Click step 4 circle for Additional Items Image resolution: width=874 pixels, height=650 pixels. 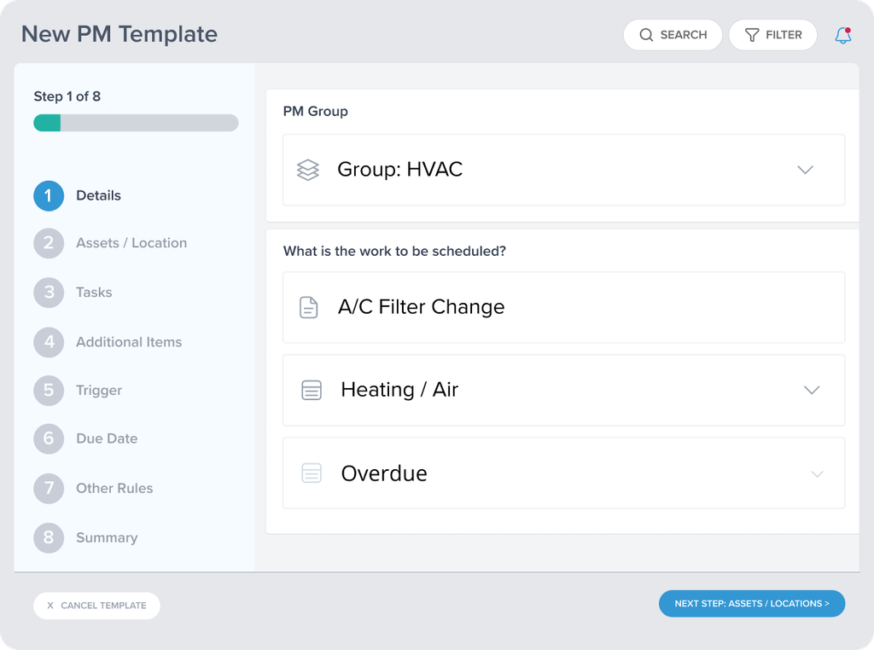coord(49,342)
